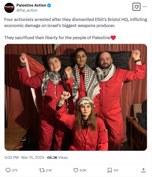The width and height of the screenshot is (152, 177).
Task: Click the Palestine Action display name
Action: [x=31, y=5]
